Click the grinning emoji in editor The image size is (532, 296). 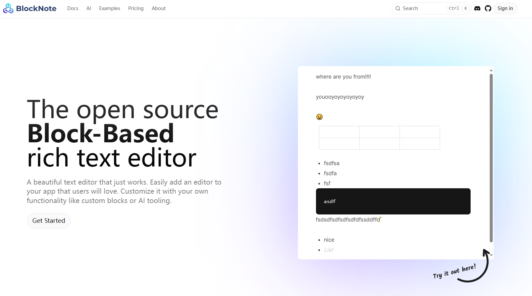point(319,117)
